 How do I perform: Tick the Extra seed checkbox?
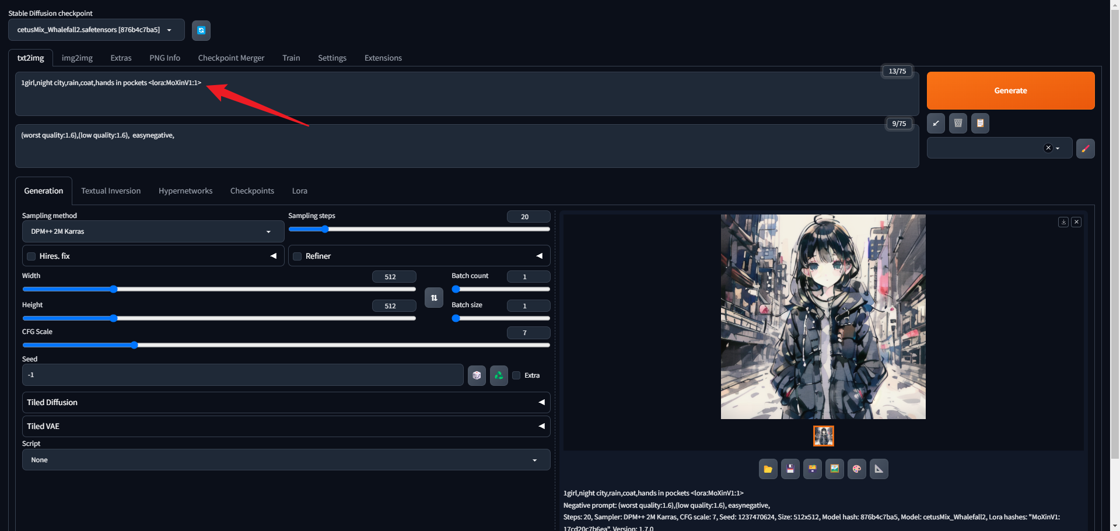coord(516,375)
